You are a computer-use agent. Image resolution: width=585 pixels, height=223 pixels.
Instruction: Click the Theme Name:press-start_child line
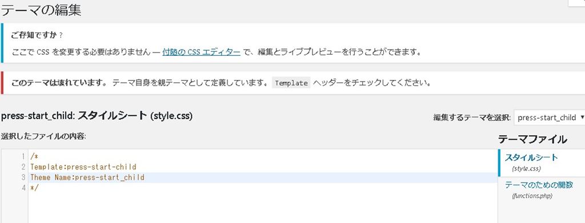coord(87,177)
